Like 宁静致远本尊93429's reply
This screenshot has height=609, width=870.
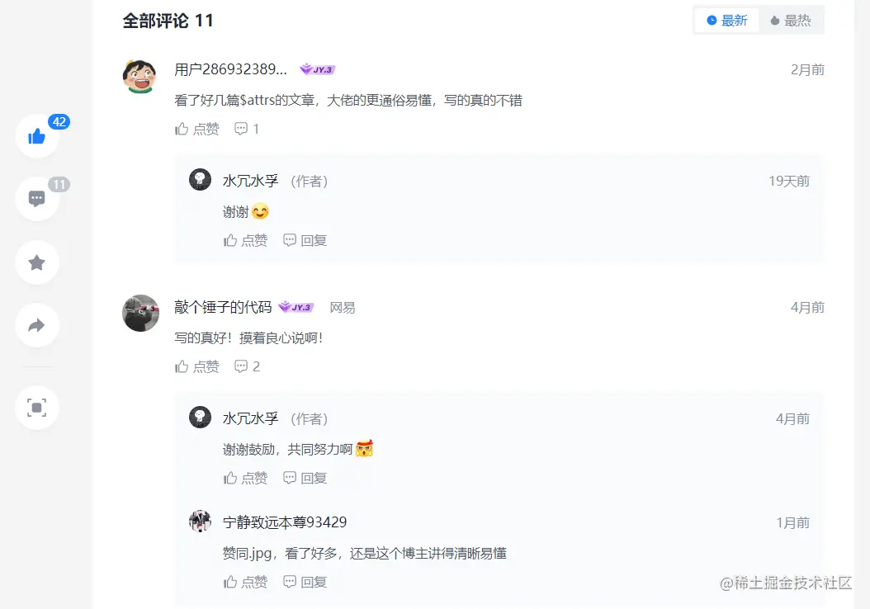click(246, 582)
